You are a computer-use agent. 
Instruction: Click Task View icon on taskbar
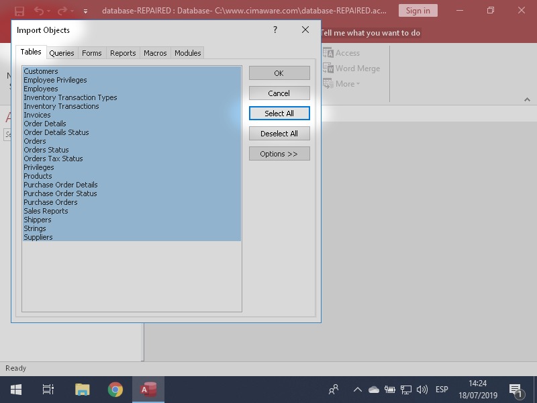pyautogui.click(x=48, y=390)
